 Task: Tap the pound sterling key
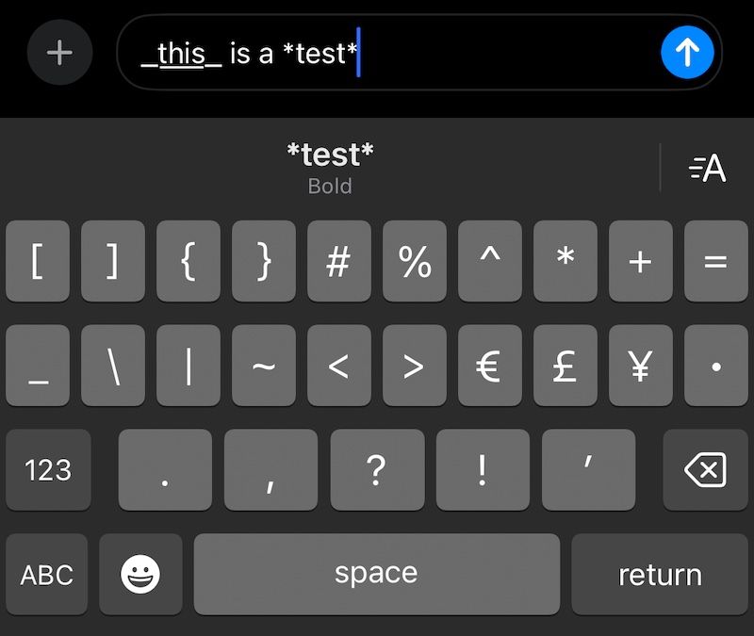click(565, 367)
